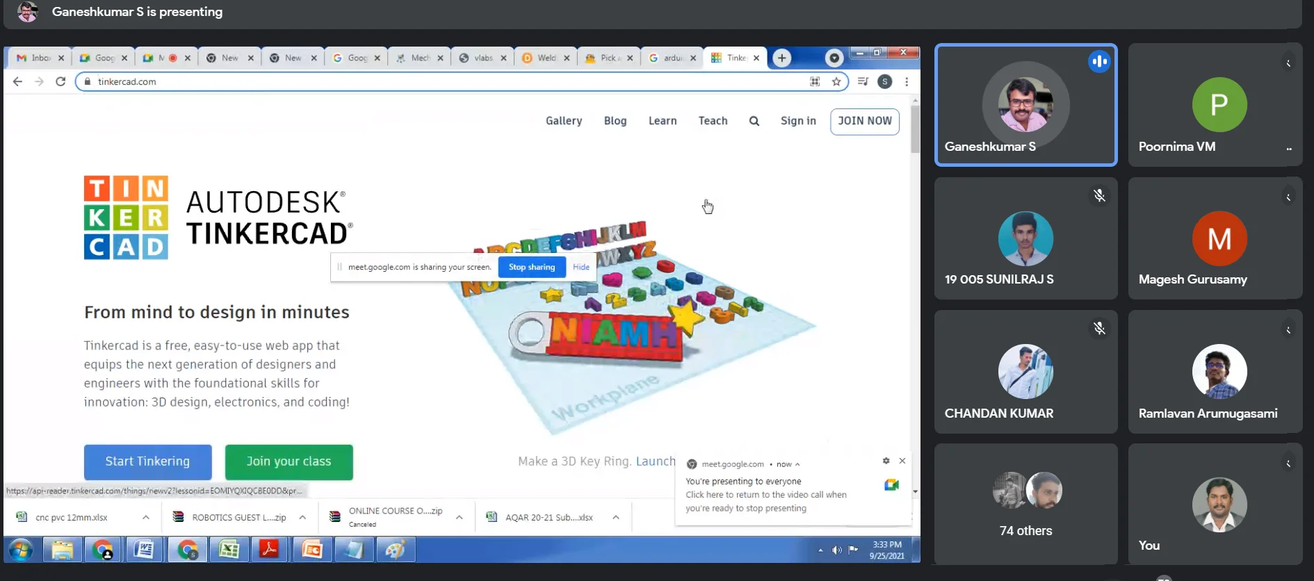Screen dimensions: 1314x581
Task: Click the Tinkercad colored tile logo
Action: pyautogui.click(x=126, y=218)
